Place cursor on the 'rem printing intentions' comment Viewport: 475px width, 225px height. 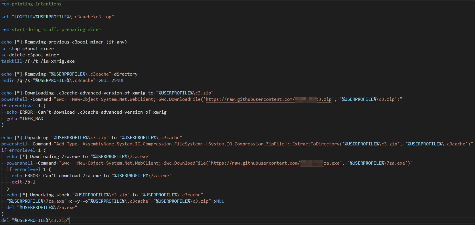point(31,4)
